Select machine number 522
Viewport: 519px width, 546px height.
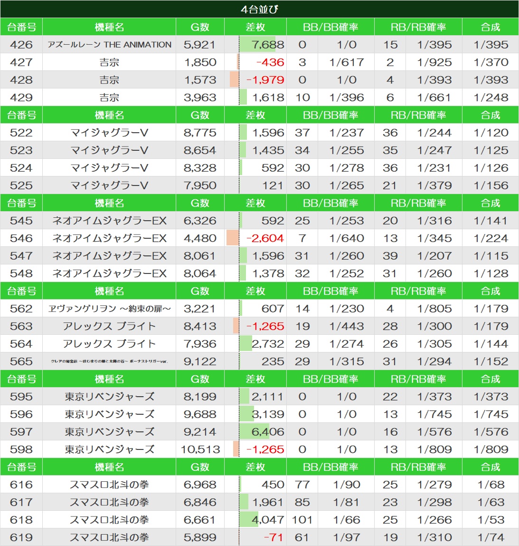pos(21,133)
